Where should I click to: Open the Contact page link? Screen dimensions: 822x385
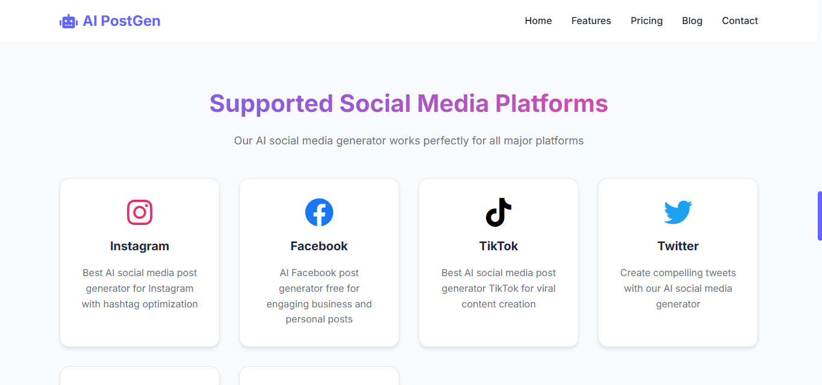pyautogui.click(x=740, y=21)
